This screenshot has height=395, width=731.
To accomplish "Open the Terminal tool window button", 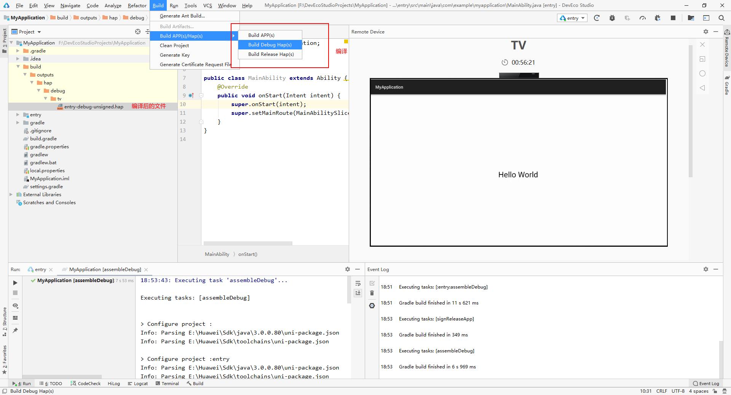I will 167,384.
